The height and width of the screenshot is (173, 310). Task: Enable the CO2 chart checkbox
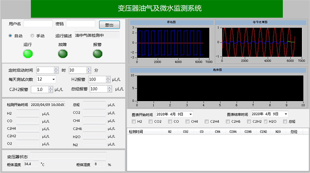(x=151, y=122)
